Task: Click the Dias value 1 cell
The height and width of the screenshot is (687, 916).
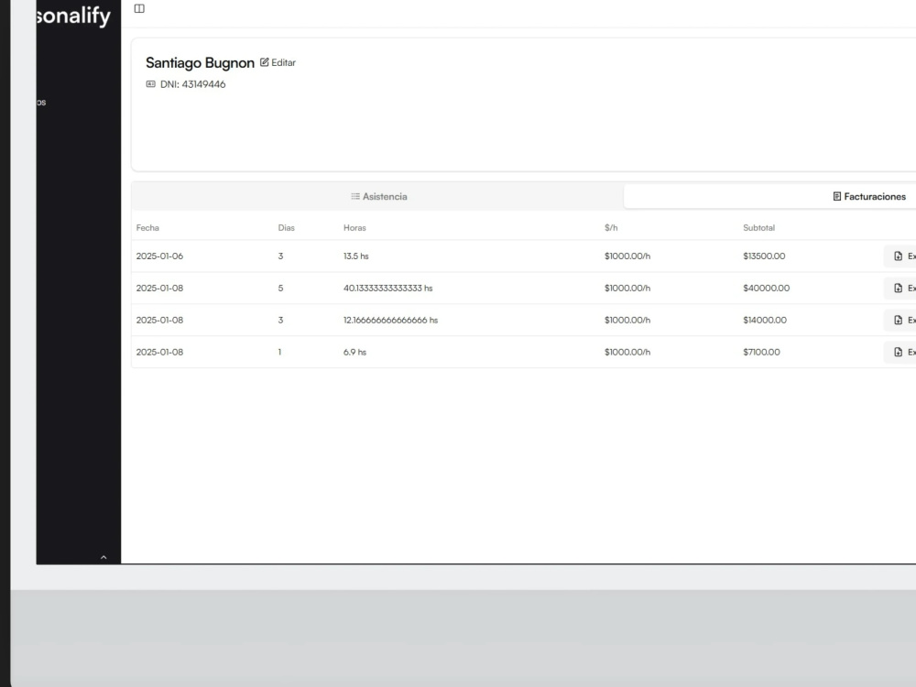Action: click(279, 352)
